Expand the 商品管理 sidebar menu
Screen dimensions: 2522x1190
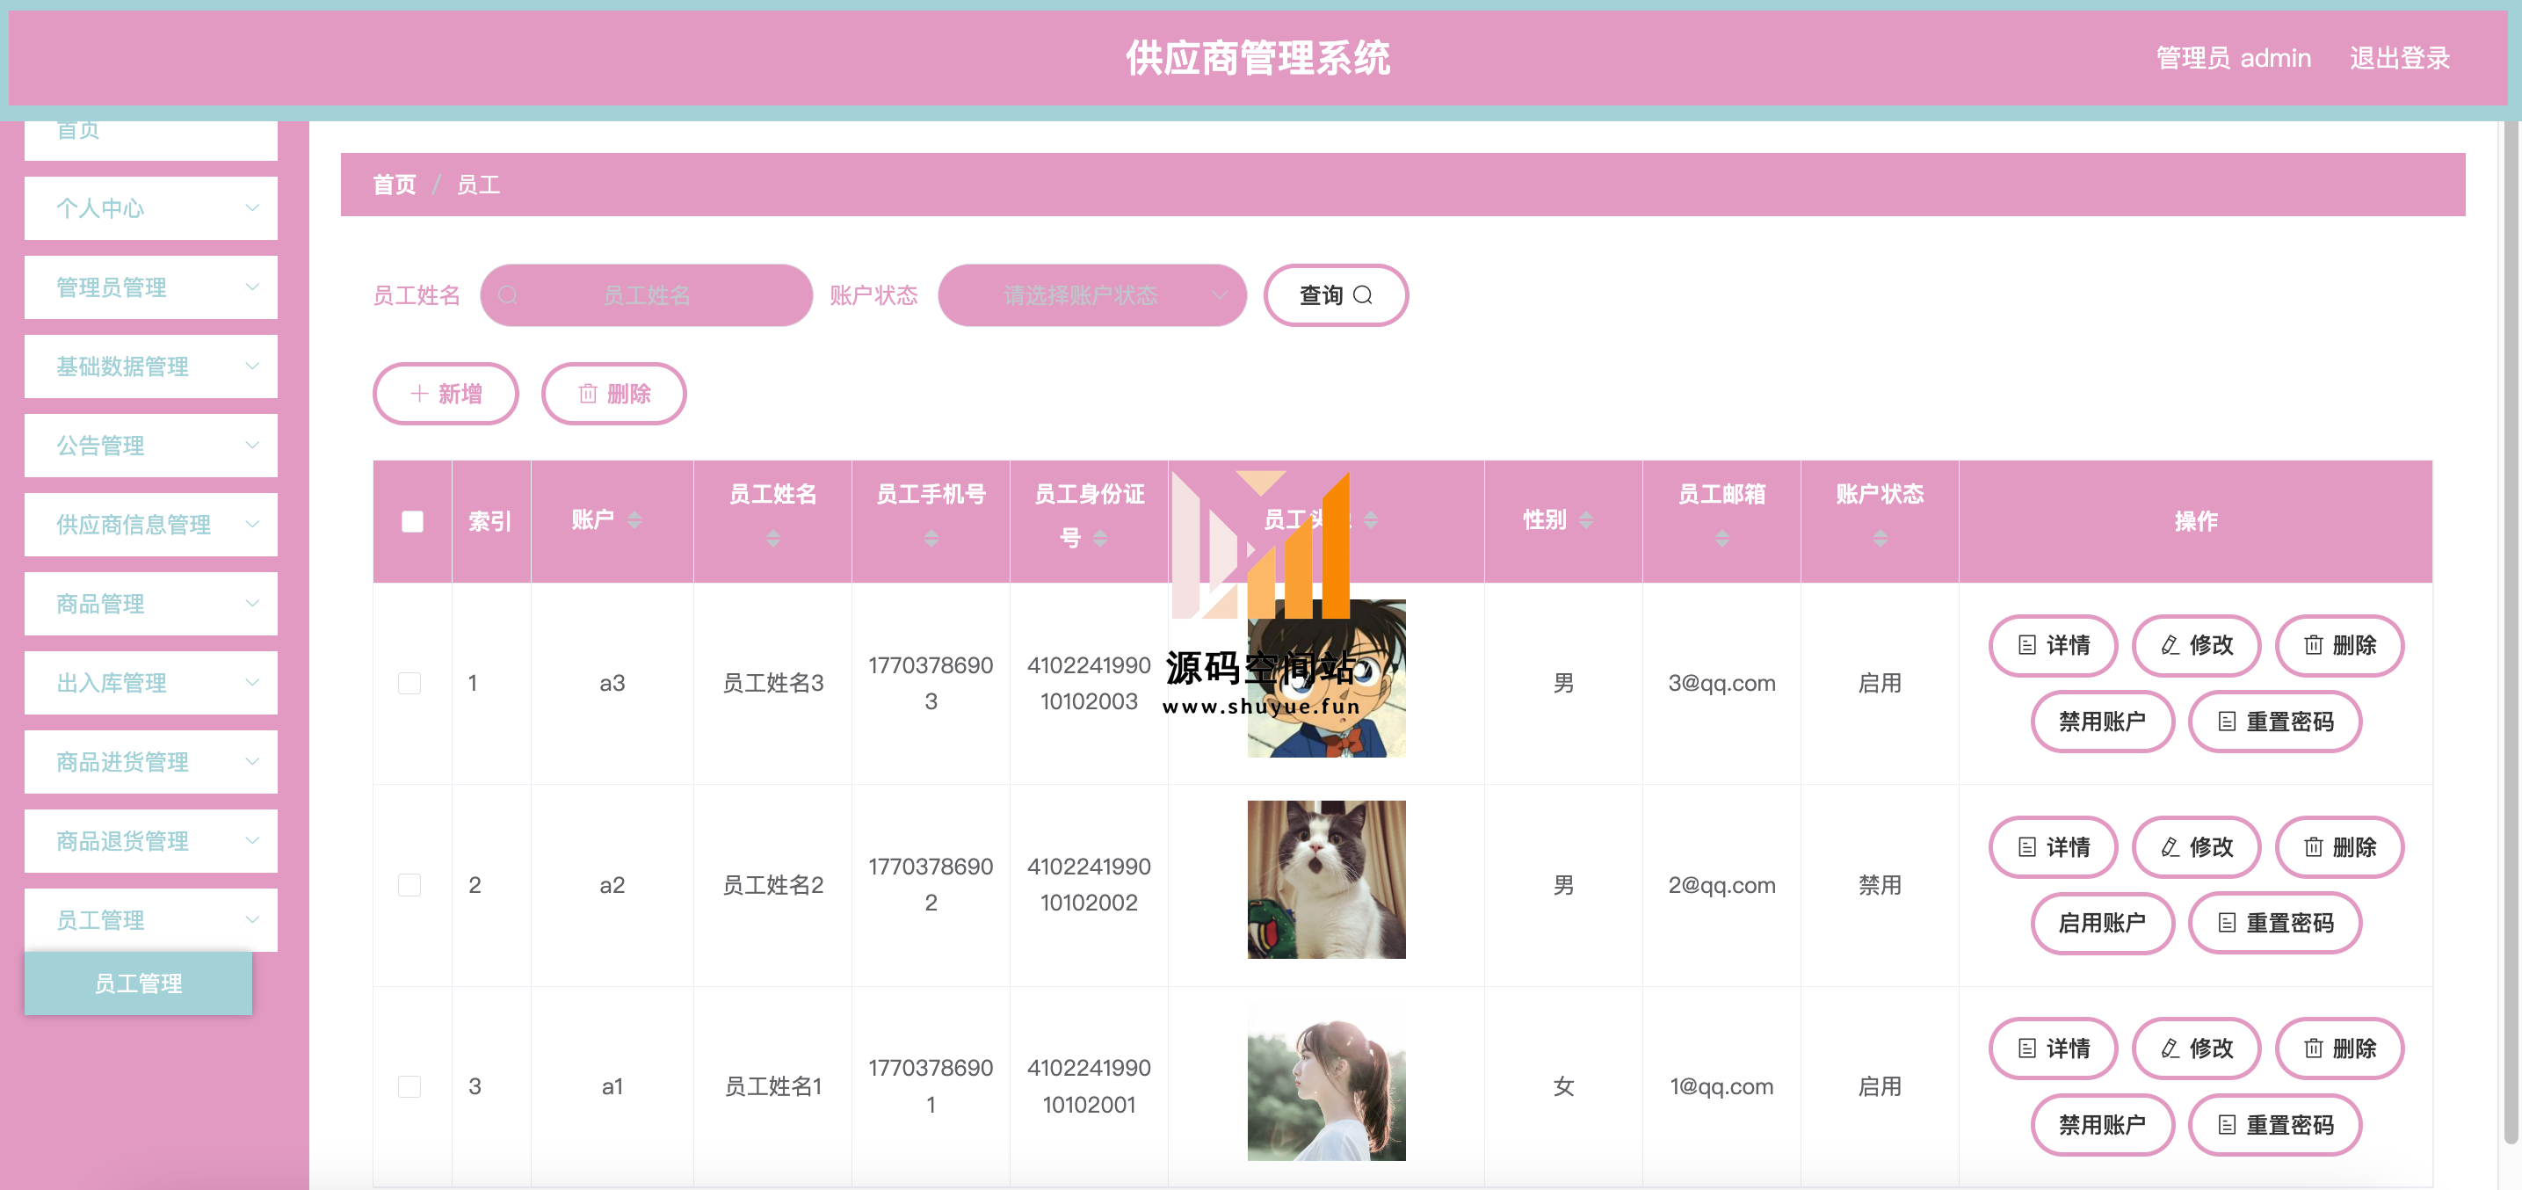151,603
